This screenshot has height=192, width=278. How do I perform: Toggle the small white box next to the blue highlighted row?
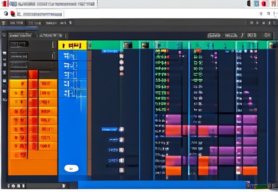tap(121, 129)
